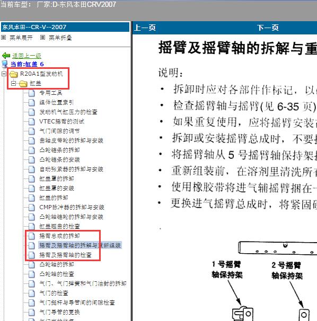Open the 专用工具 page
The height and width of the screenshot is (321, 317).
click(51, 93)
